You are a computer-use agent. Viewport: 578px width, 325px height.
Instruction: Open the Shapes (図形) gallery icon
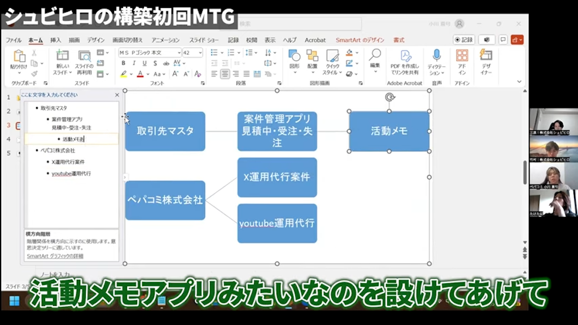294,56
